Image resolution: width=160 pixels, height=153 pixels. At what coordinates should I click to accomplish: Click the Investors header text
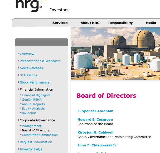[x=59, y=10]
